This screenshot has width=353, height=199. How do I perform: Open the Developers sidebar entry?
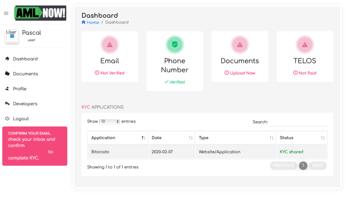[x=25, y=104]
